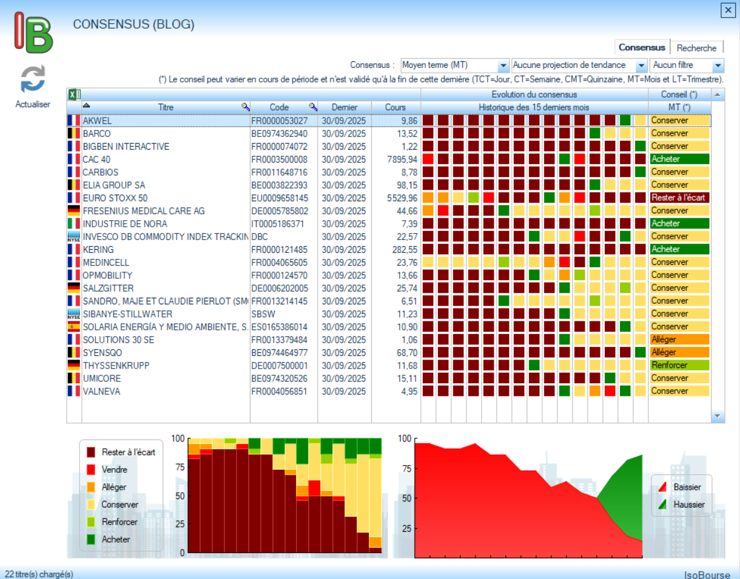Select the VALNEVA row title
The width and height of the screenshot is (740, 579).
101,391
